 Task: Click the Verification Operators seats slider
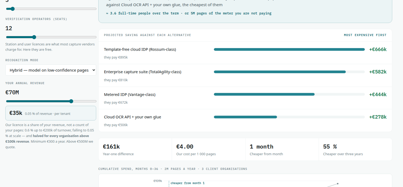[51, 37]
